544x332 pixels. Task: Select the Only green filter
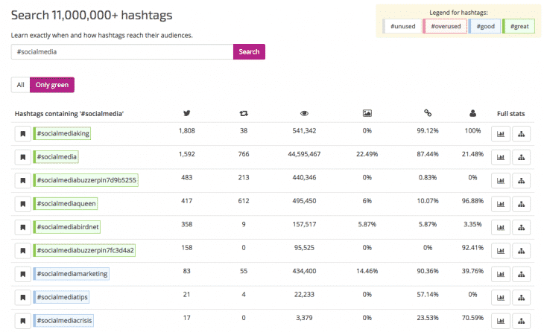coord(52,85)
